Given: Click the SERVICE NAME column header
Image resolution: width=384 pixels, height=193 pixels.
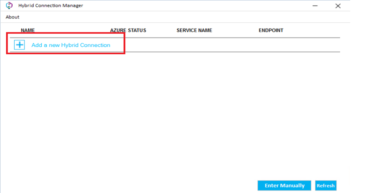Looking at the screenshot, I should [194, 30].
